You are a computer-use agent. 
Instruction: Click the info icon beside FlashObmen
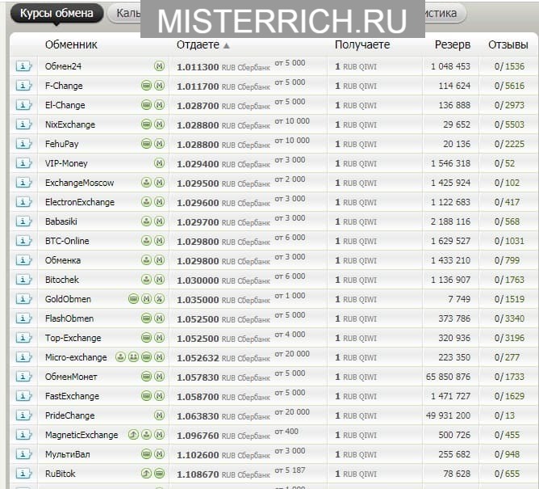23,318
